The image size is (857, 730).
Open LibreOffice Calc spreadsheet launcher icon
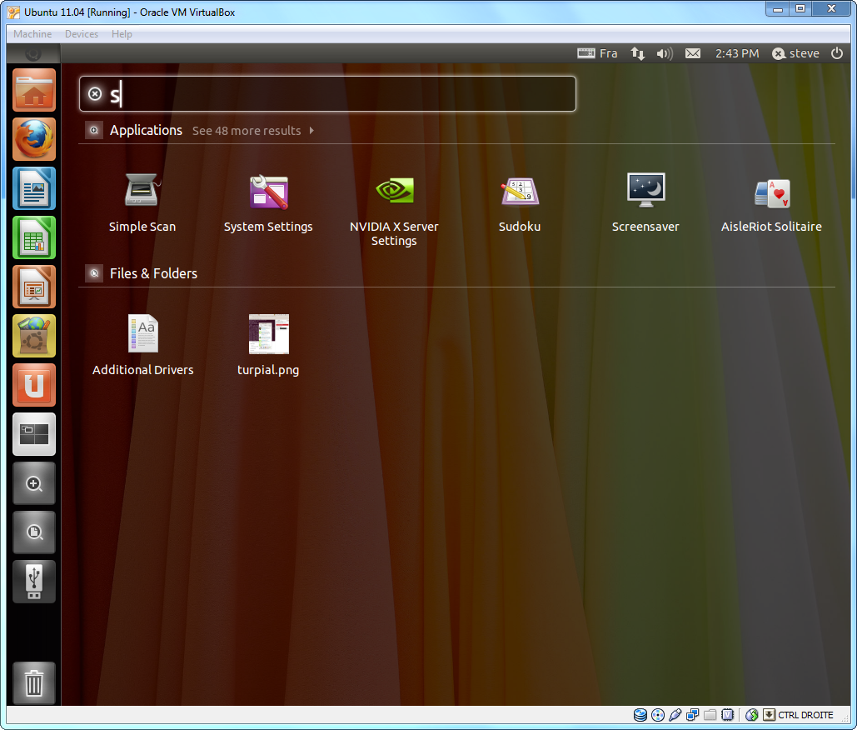[x=34, y=237]
